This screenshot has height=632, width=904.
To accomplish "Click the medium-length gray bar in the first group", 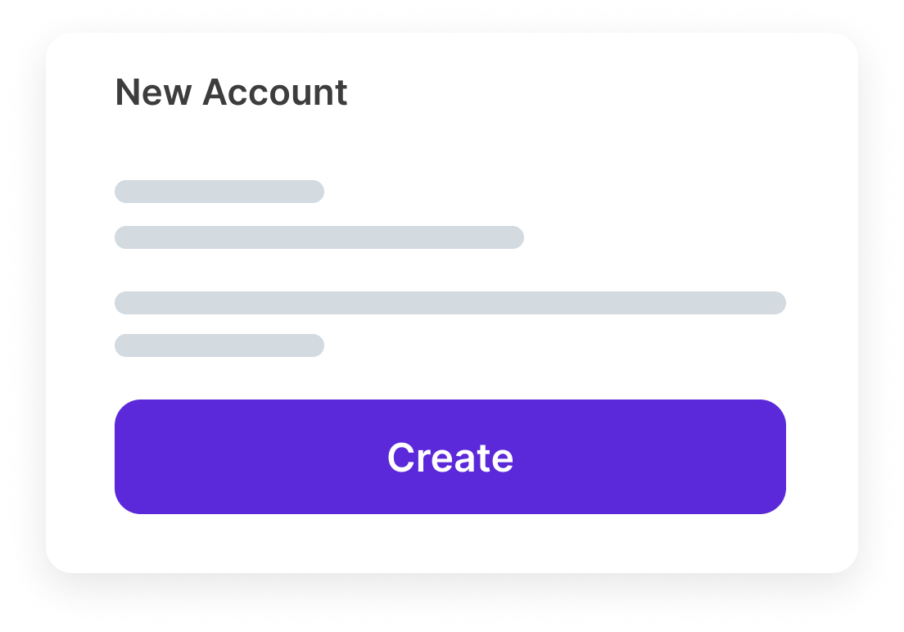I will [x=319, y=237].
